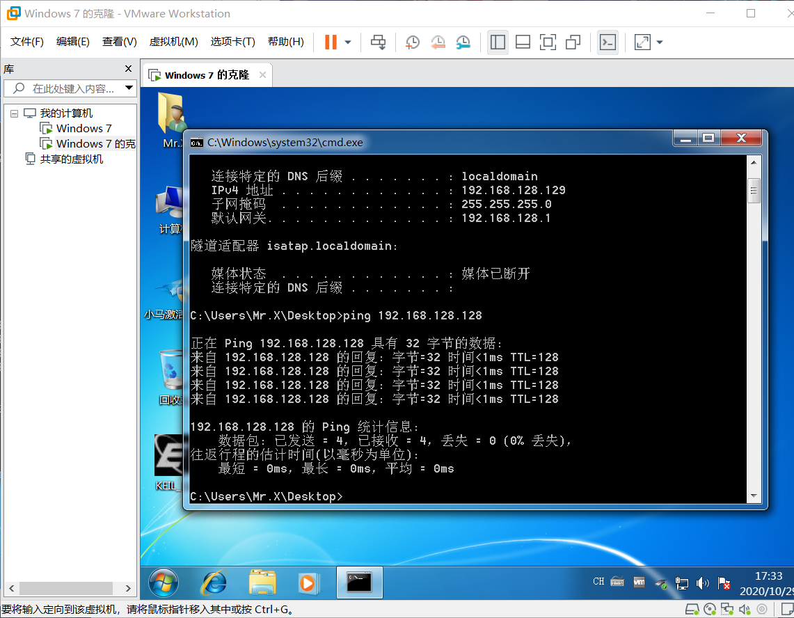This screenshot has width=794, height=618.
Task: Suspend the VM with the orange pause icon
Action: (x=331, y=42)
